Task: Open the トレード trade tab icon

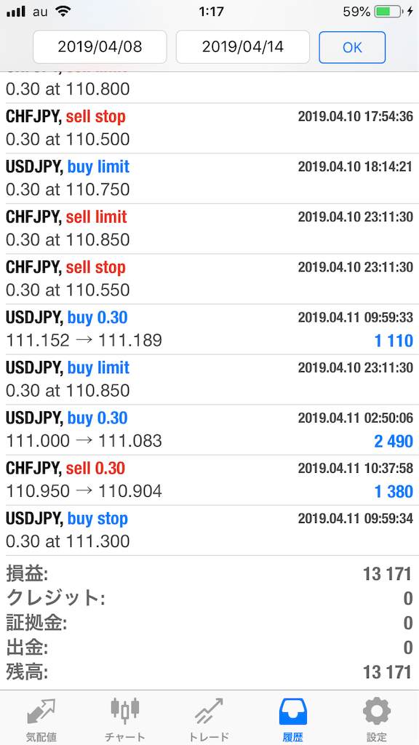Action: pos(209,712)
